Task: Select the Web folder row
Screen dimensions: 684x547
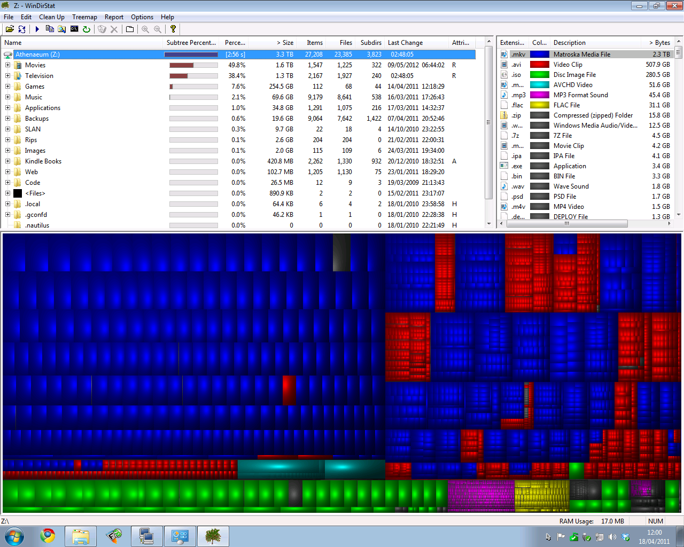Action: coord(239,172)
